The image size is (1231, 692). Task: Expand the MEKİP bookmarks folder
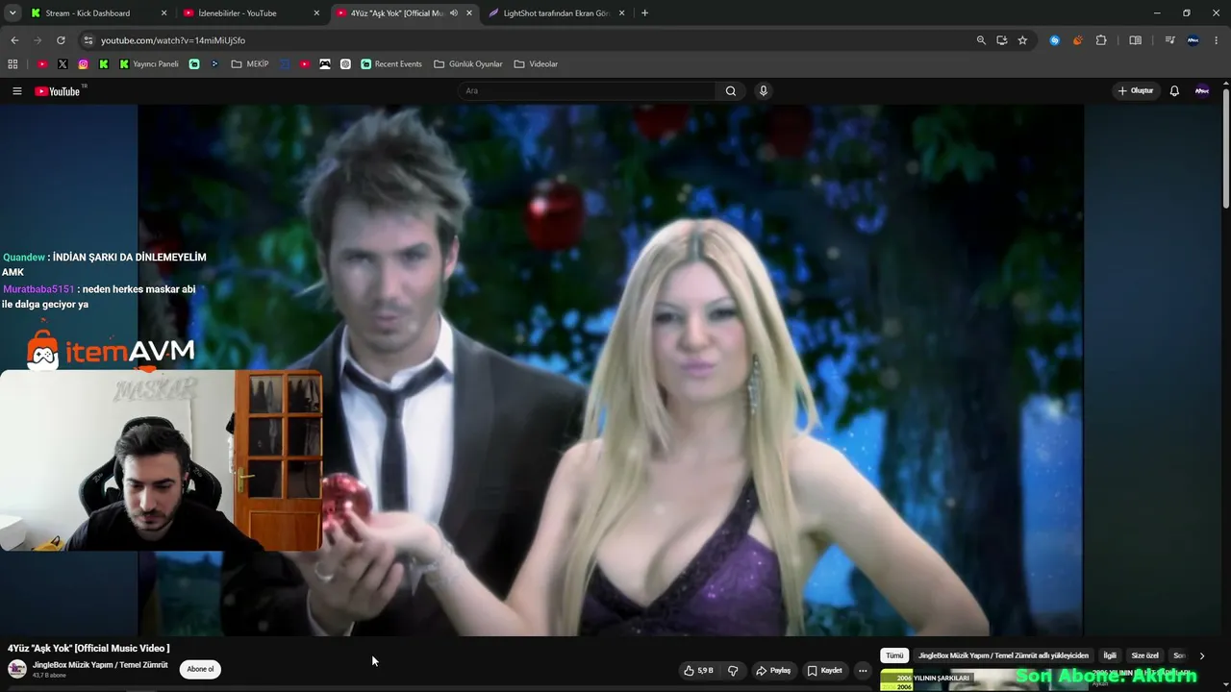[250, 64]
